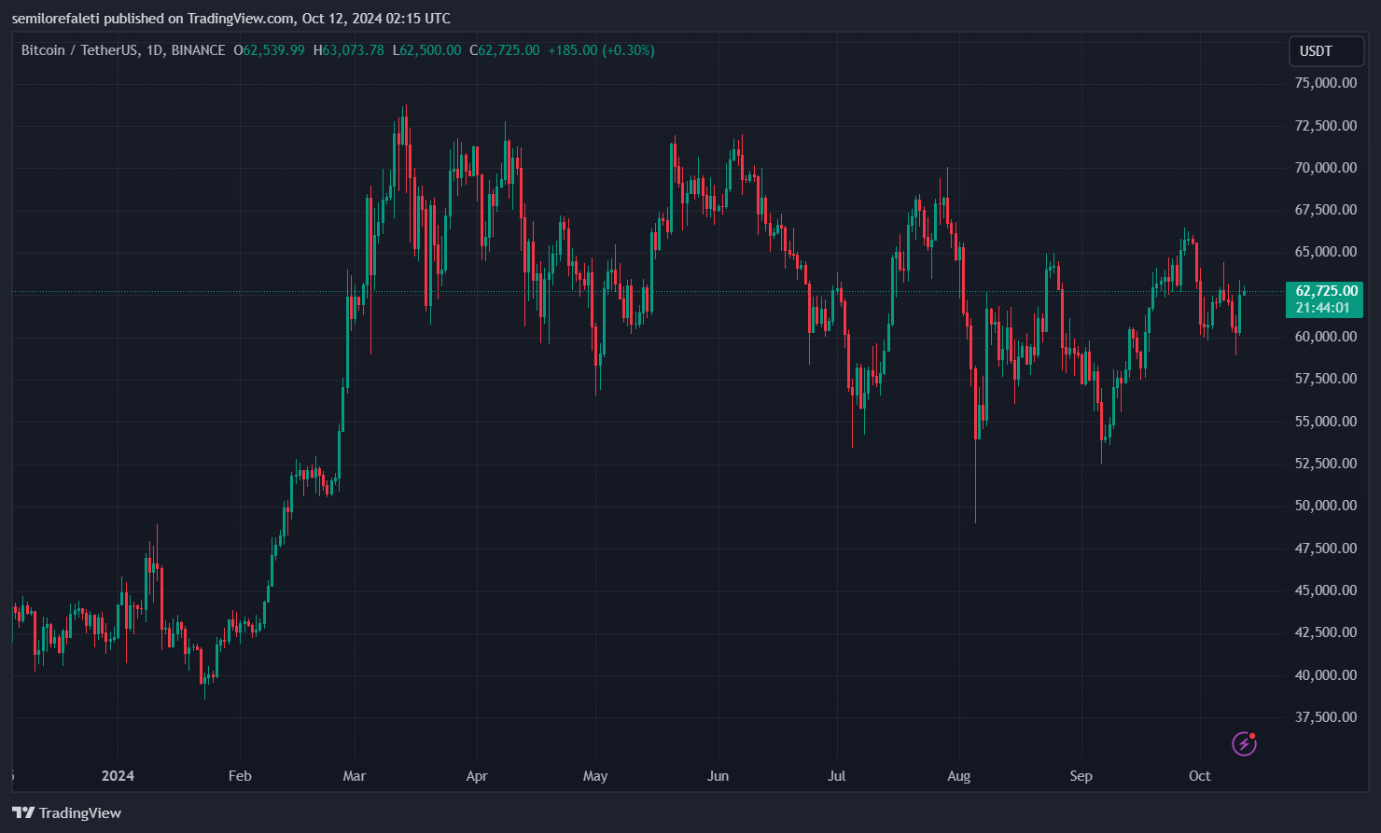Click the semilorefaleti publisher link at the top
Screen dimensions: 1381x833
(56, 18)
